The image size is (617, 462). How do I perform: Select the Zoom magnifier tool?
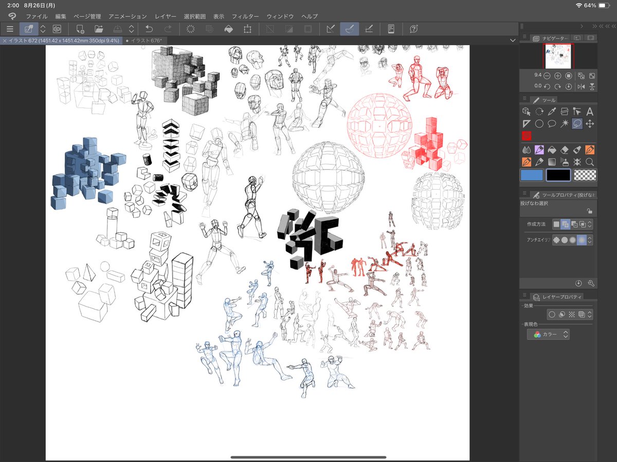point(590,162)
